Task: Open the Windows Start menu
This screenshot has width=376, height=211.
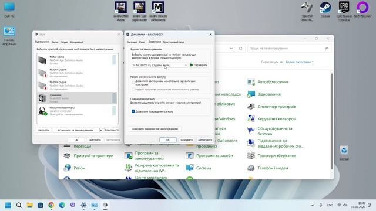Action: [x=8, y=205]
